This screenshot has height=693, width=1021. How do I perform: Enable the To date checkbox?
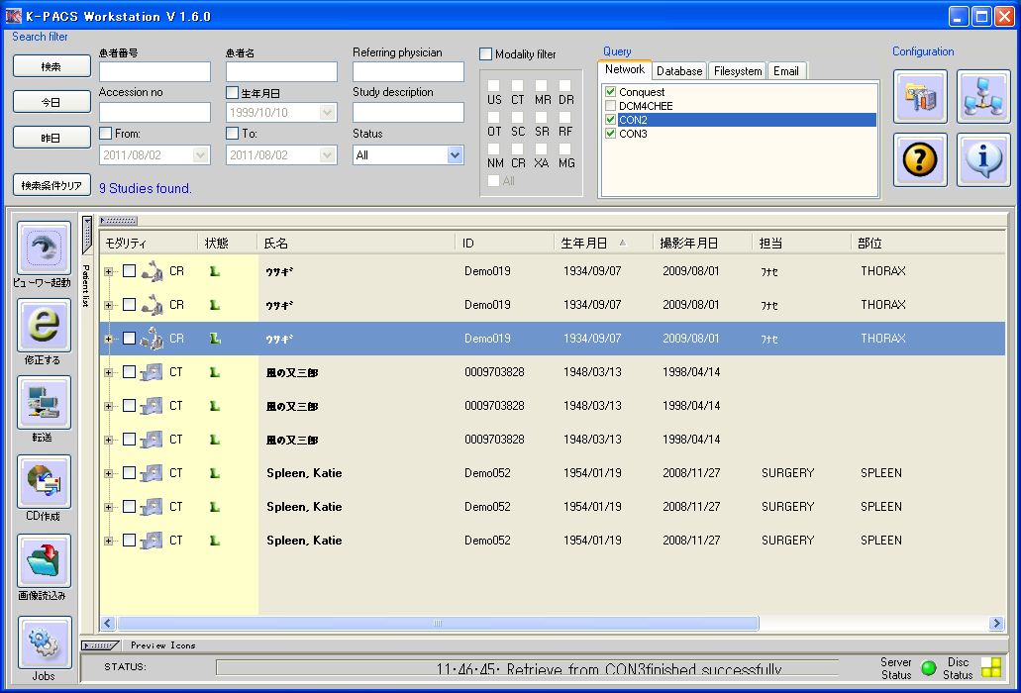point(232,134)
